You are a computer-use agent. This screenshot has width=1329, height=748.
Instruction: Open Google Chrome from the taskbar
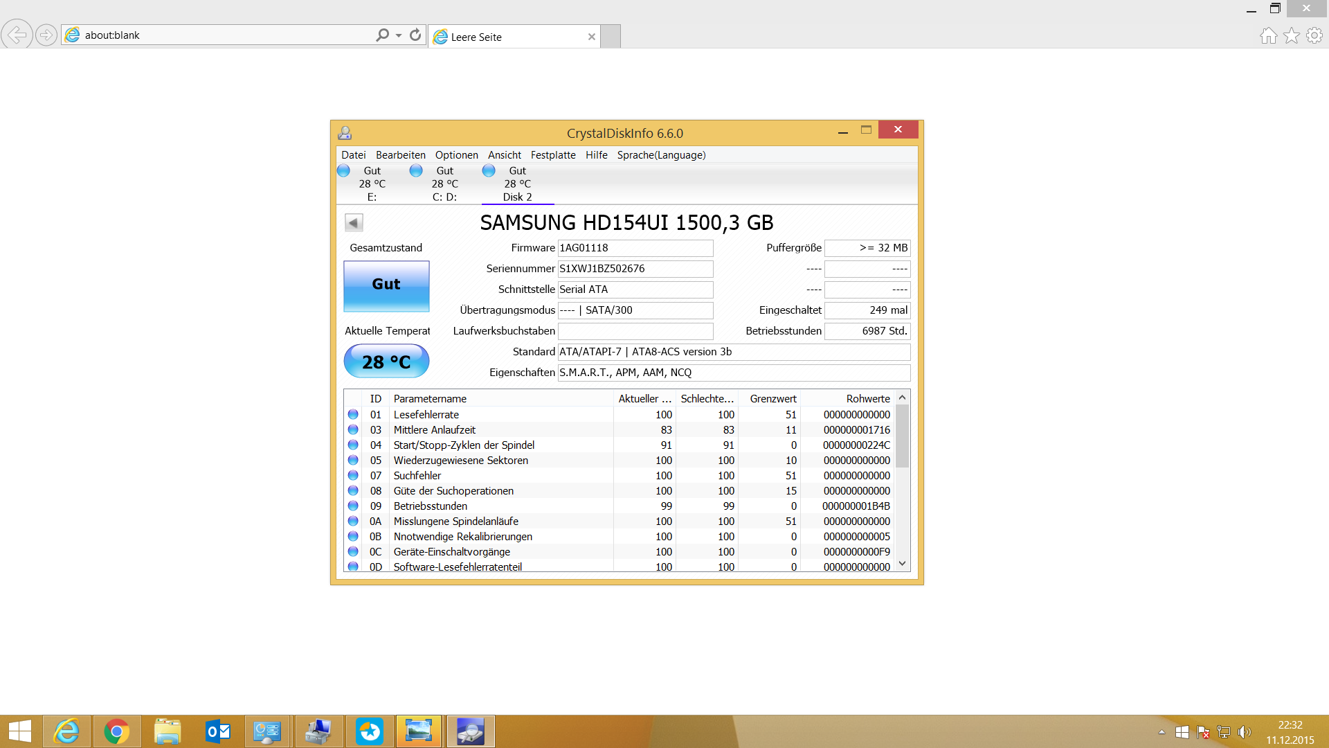click(116, 731)
